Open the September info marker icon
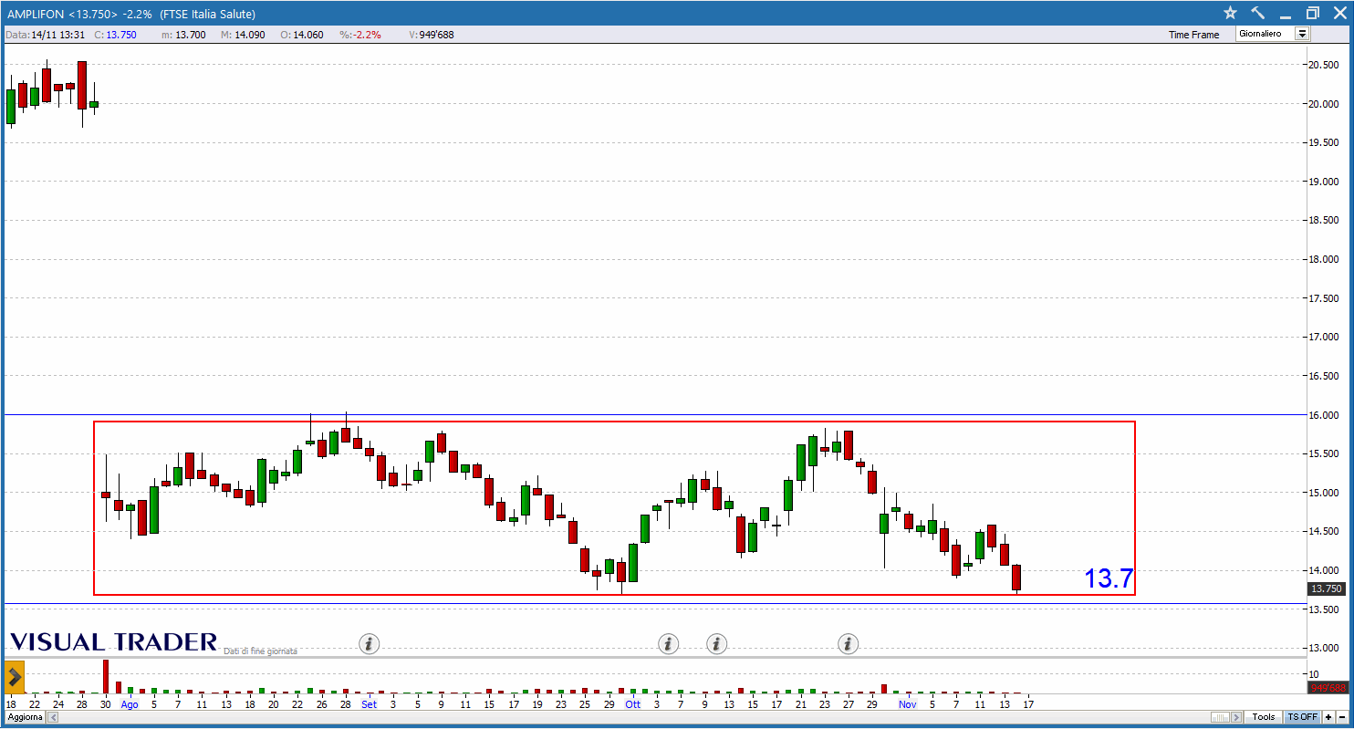1354x729 pixels. coord(369,644)
